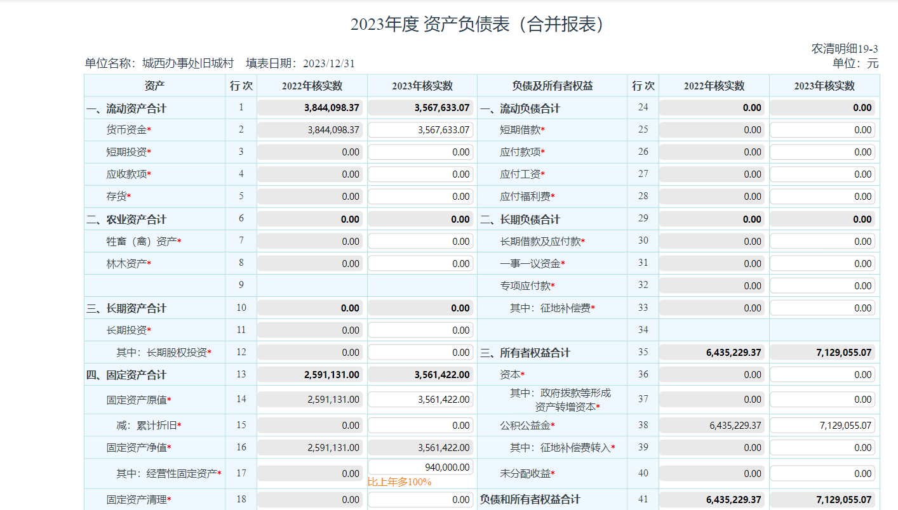Click the 2022 负债和所有者权益合计 total
The width and height of the screenshot is (898, 510).
712,500
